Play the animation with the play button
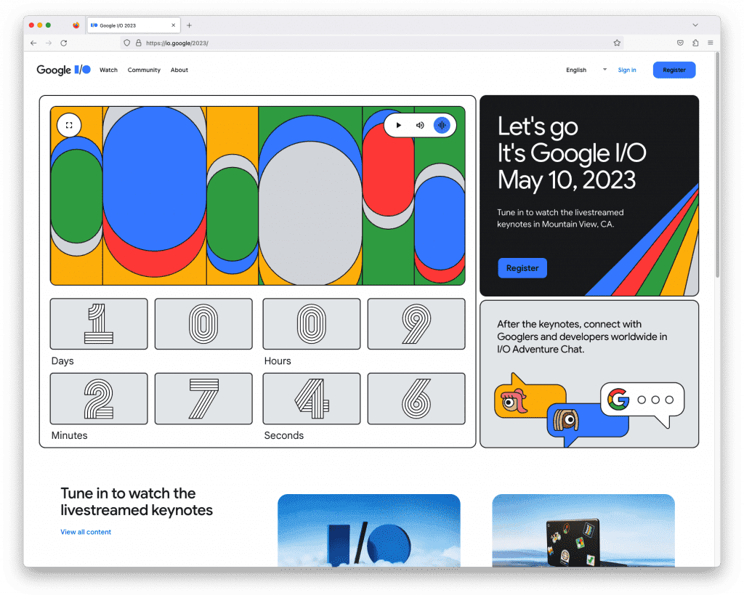 (399, 125)
